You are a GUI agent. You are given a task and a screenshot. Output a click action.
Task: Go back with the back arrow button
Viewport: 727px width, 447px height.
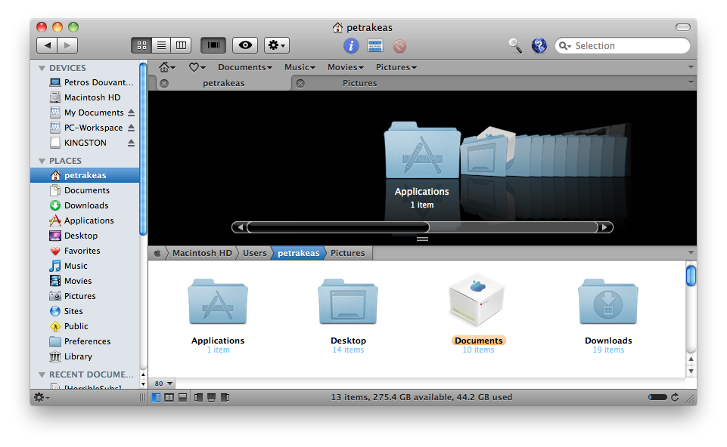(47, 45)
